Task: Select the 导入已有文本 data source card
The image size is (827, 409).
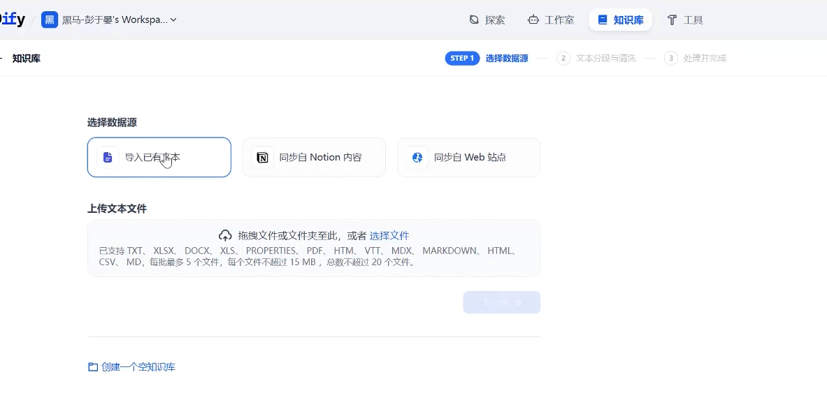Action: point(159,158)
